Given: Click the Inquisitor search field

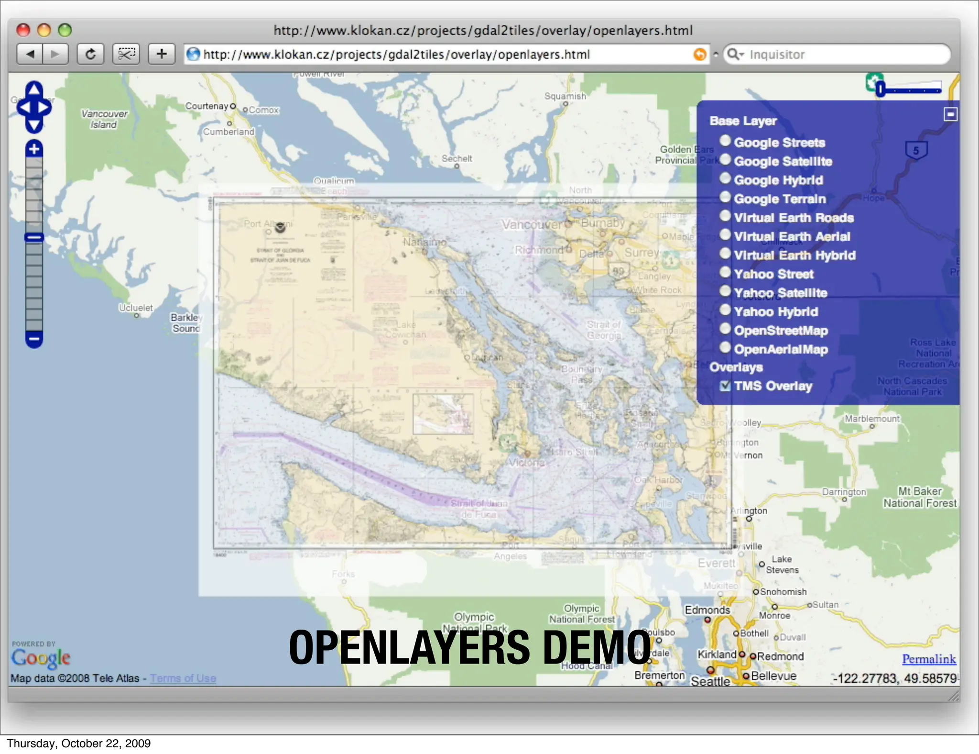Looking at the screenshot, I should (837, 55).
